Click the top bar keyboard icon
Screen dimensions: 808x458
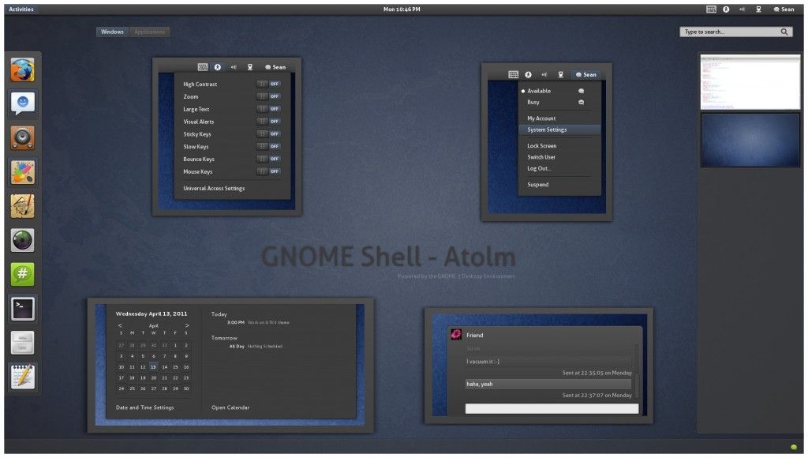(711, 9)
